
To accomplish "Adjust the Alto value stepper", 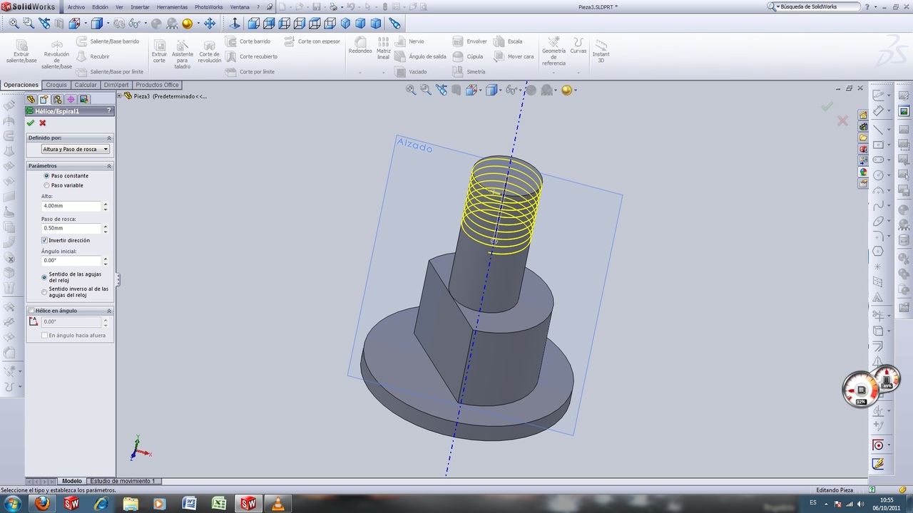I will [x=106, y=206].
